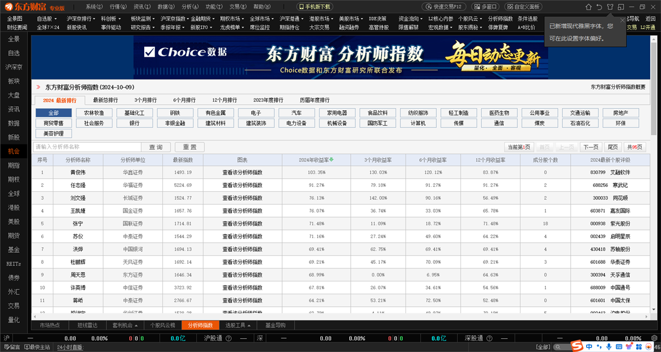
Task: Select the 农林牧渔 industry filter
Action: click(x=94, y=112)
